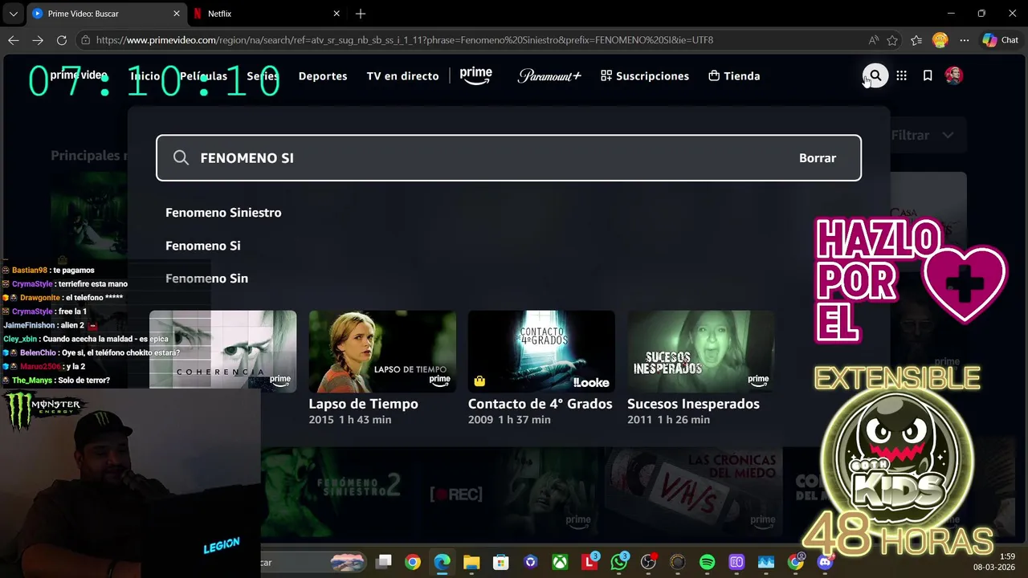1028x578 pixels.
Task: Open Spotify from taskbar
Action: [708, 562]
